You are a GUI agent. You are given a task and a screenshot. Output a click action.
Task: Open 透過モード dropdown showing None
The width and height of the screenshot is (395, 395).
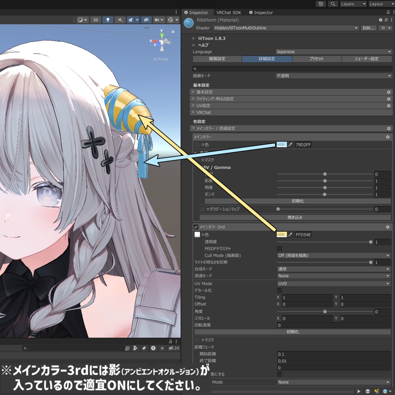click(x=334, y=276)
